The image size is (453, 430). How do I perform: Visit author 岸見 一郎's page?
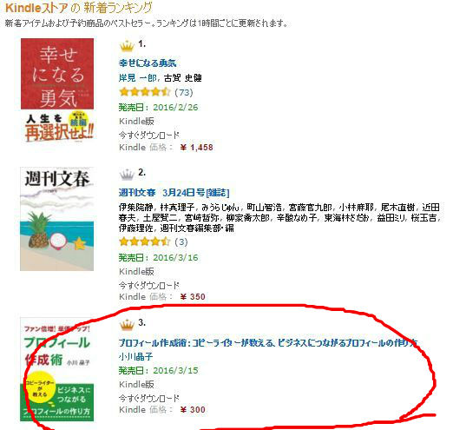pyautogui.click(x=137, y=77)
